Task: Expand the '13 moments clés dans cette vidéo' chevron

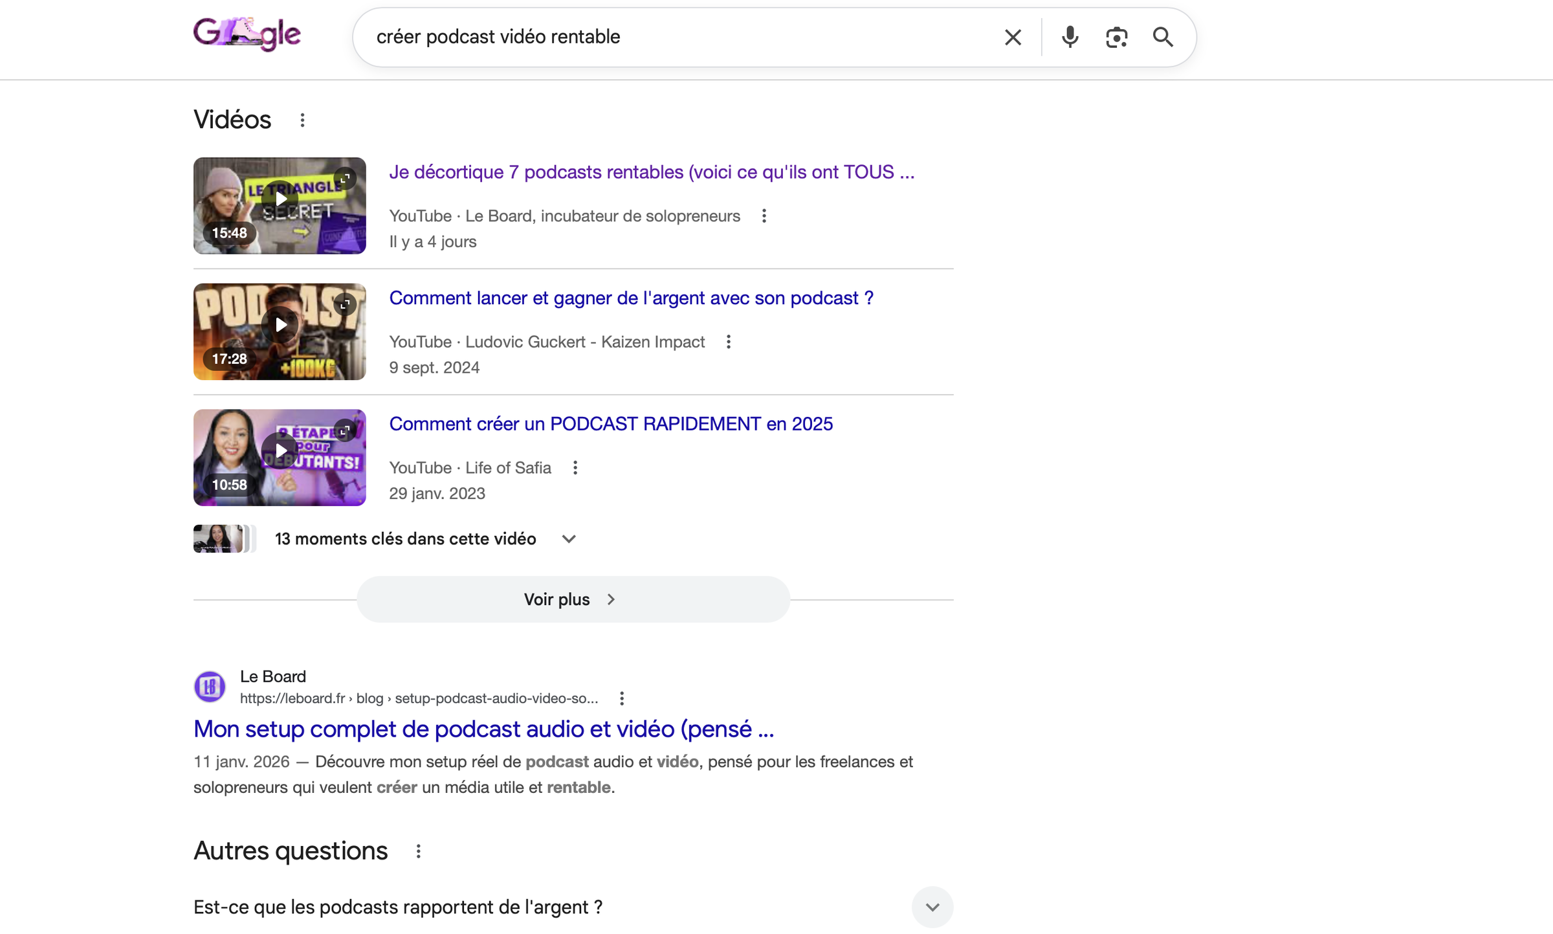Action: [569, 539]
